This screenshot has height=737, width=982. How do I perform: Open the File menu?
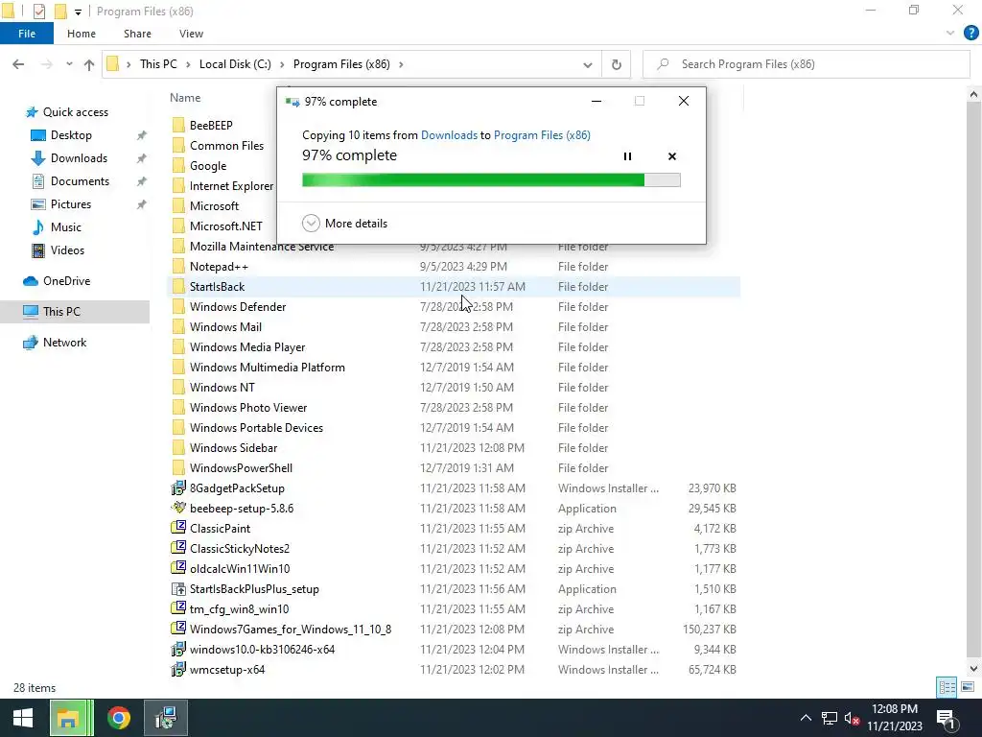tap(27, 34)
